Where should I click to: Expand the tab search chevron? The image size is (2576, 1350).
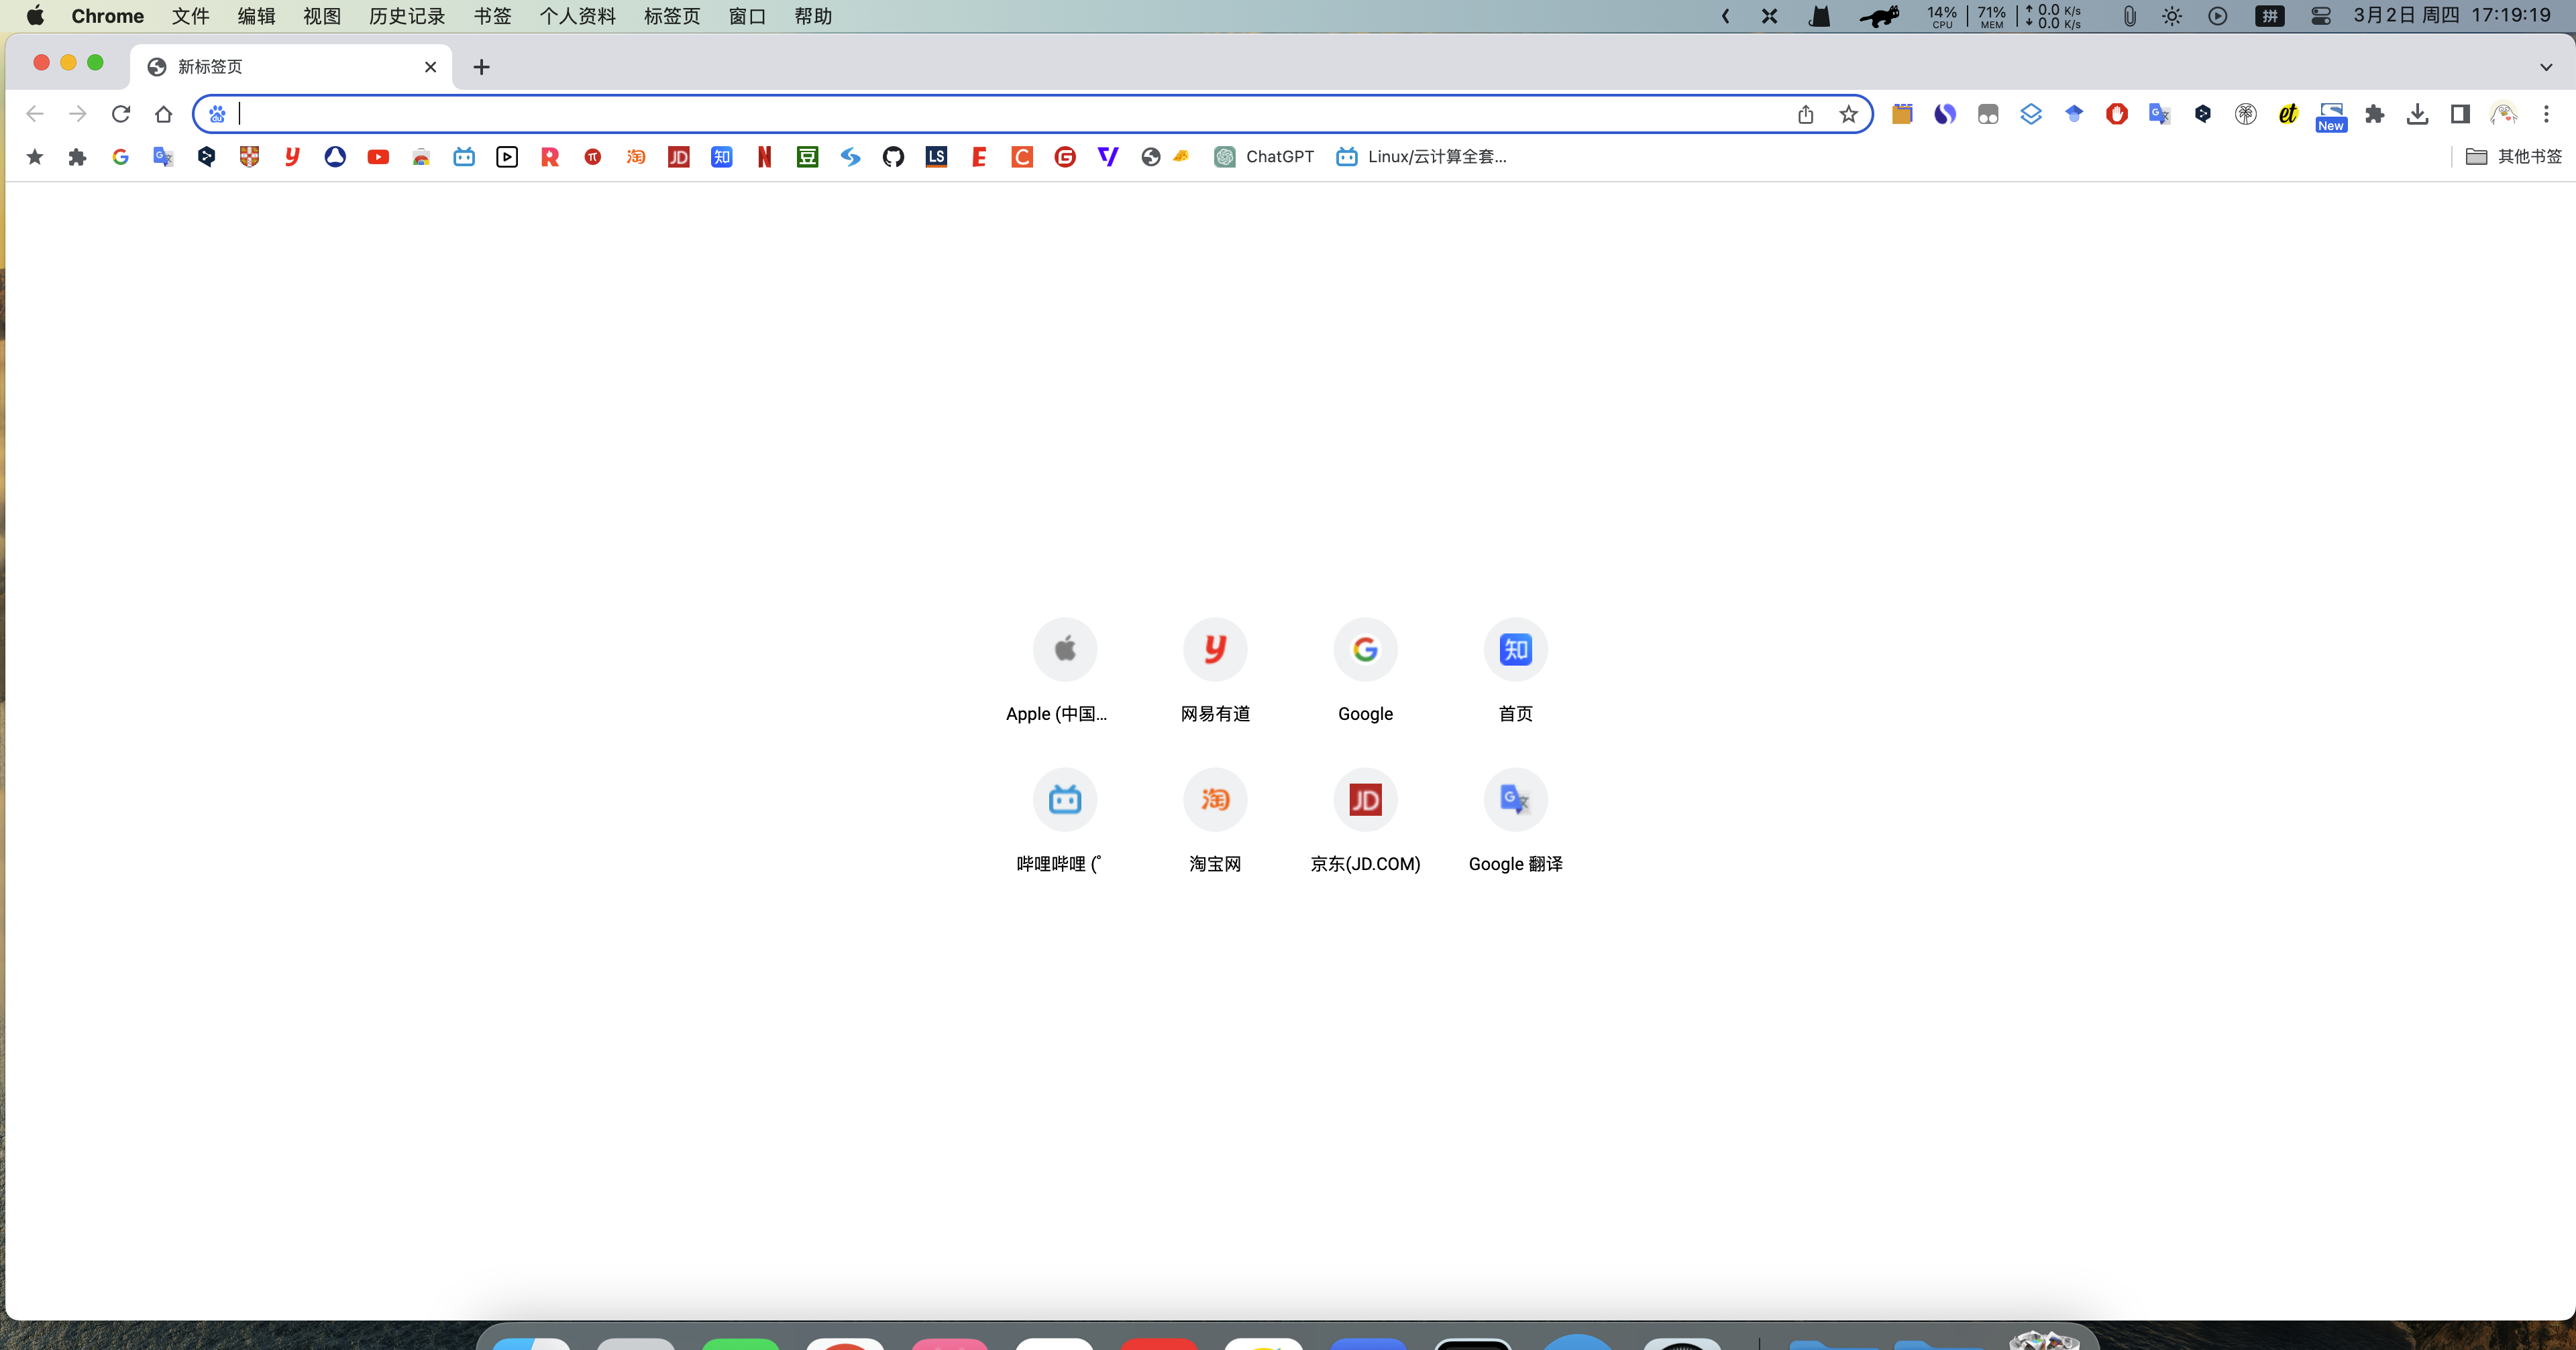coord(2546,67)
